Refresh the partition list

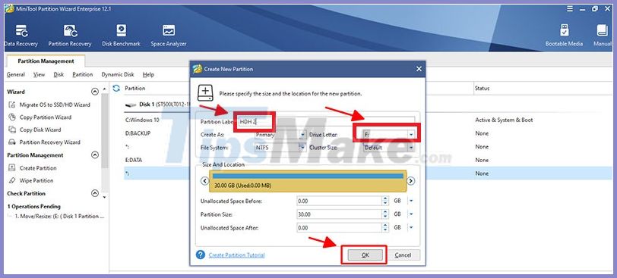tap(116, 88)
